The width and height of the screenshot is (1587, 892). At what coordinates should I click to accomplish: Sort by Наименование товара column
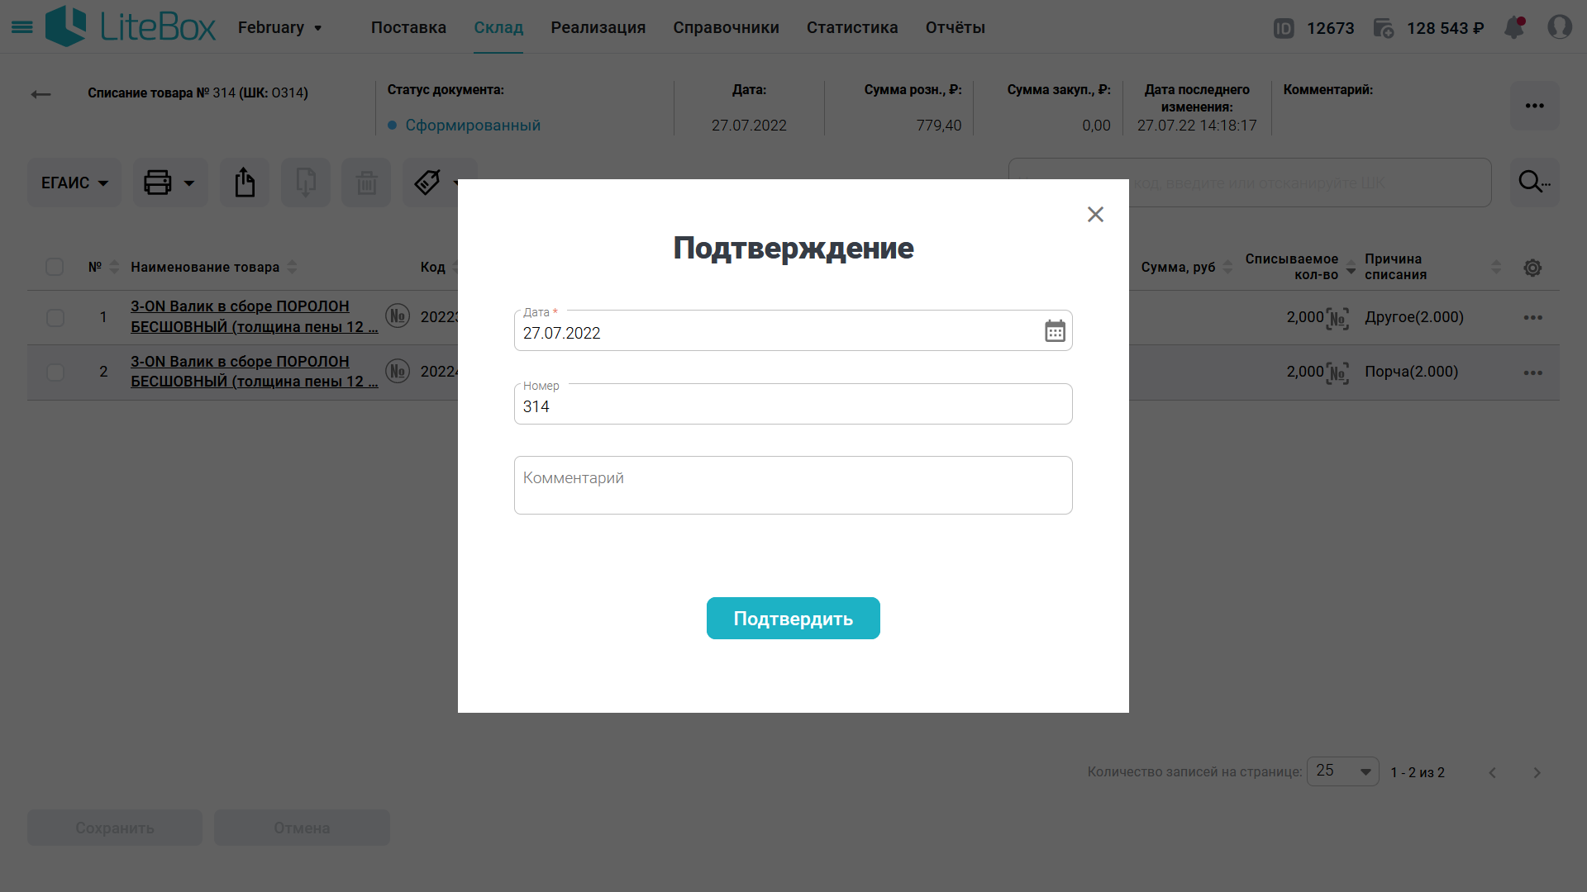292,267
